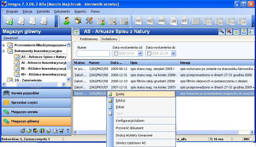This screenshot has width=256, height=147.
Task: Click the Opis column header
Action: [153, 63]
